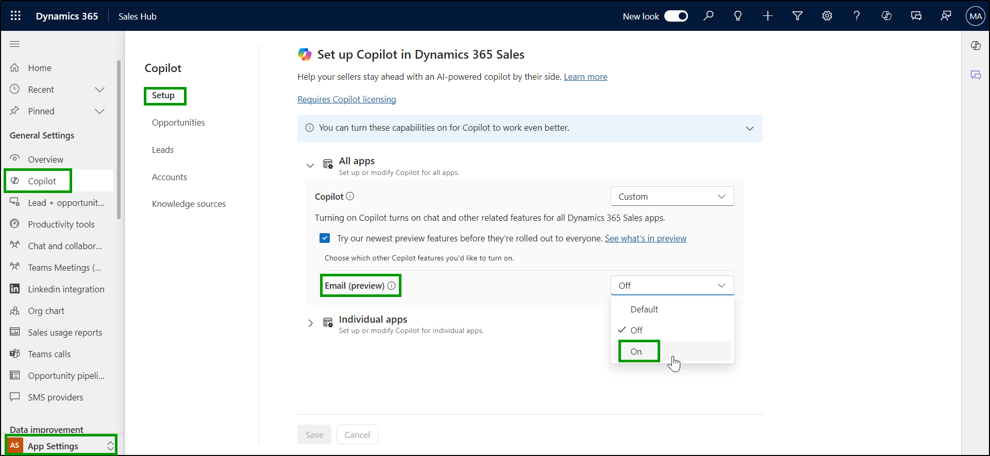
Task: Choose On in the dropdown list
Action: [672, 352]
